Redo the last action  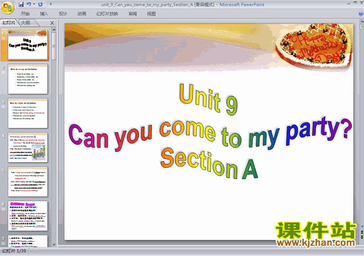pyautogui.click(x=40, y=4)
